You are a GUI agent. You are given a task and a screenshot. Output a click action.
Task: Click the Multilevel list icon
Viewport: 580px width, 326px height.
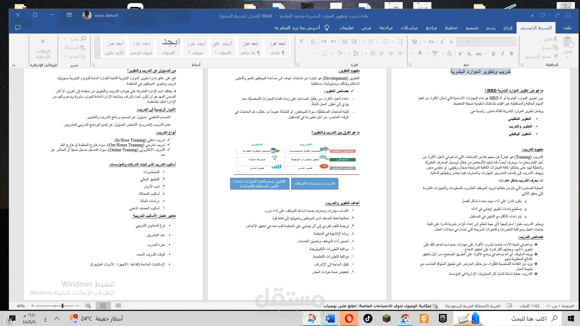click(370, 42)
